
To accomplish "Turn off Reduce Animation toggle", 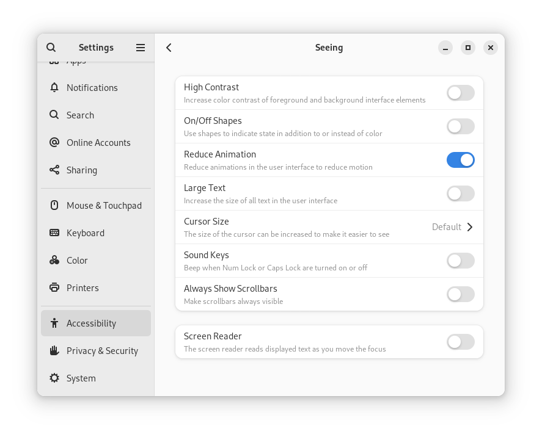I will pos(460,160).
